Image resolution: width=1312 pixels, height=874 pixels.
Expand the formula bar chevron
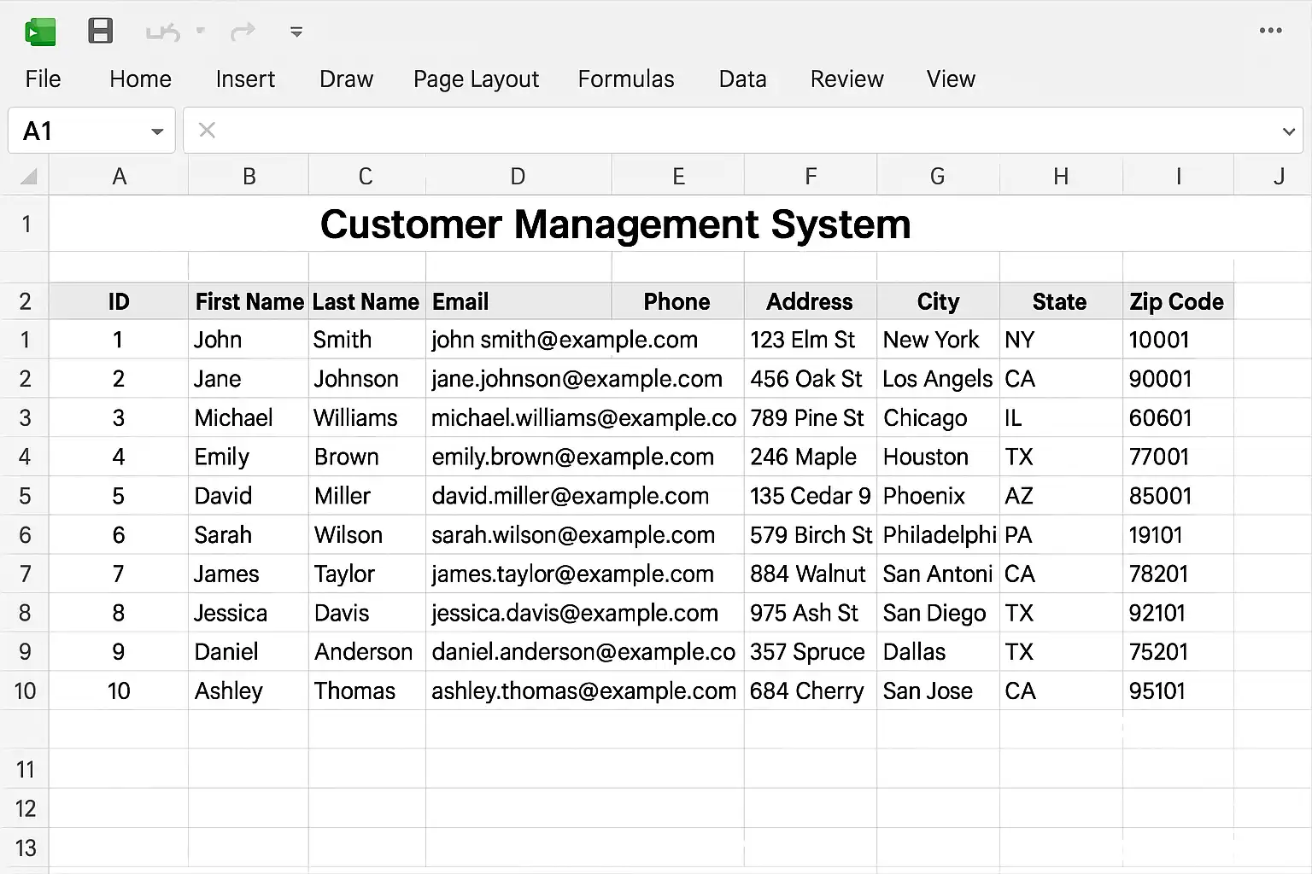point(1288,131)
